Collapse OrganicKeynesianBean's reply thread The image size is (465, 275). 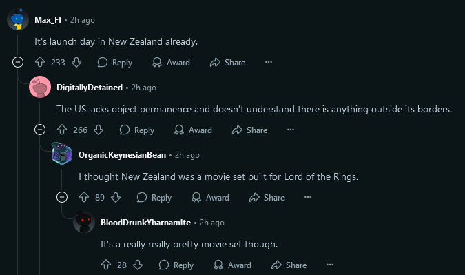click(62, 197)
